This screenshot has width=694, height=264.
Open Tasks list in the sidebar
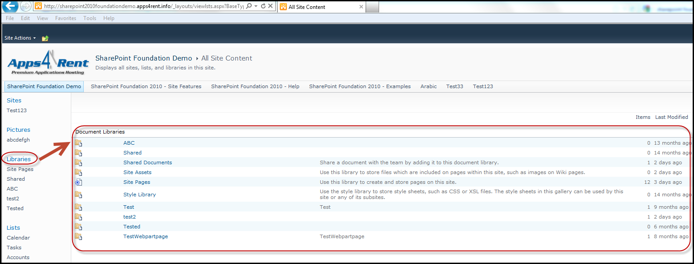coord(14,248)
